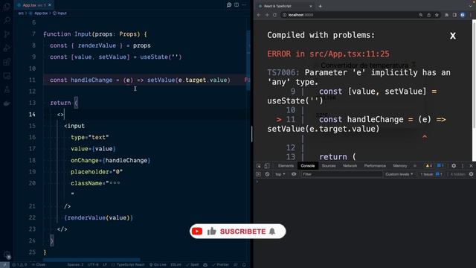
Task: Open the browser Extensions puzzle icon
Action: [446, 15]
